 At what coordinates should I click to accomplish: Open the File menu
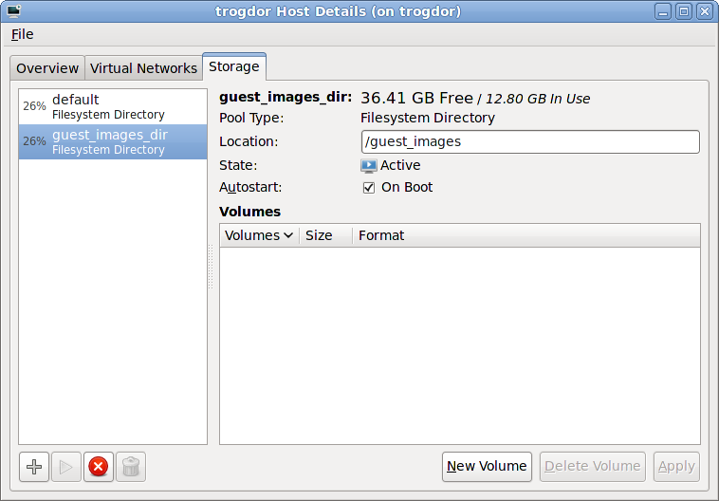tap(22, 34)
